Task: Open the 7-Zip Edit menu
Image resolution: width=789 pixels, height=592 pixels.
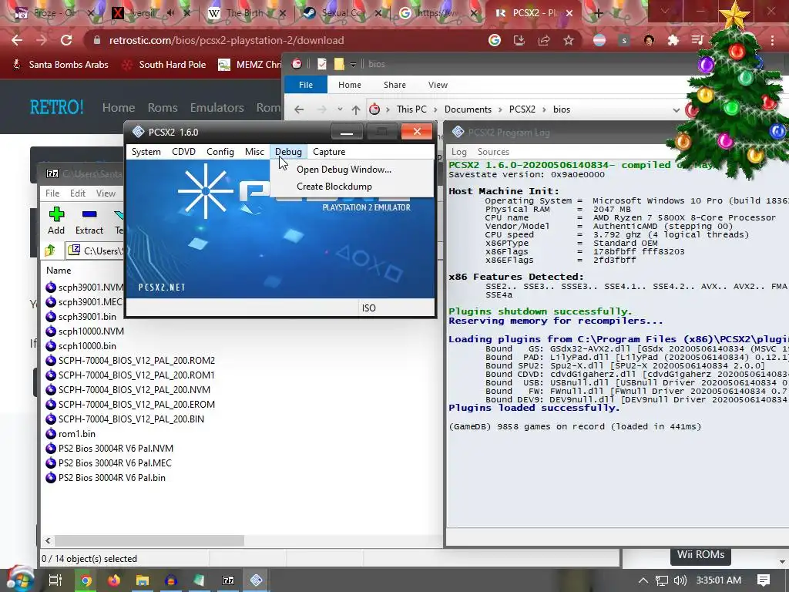Action: point(78,193)
